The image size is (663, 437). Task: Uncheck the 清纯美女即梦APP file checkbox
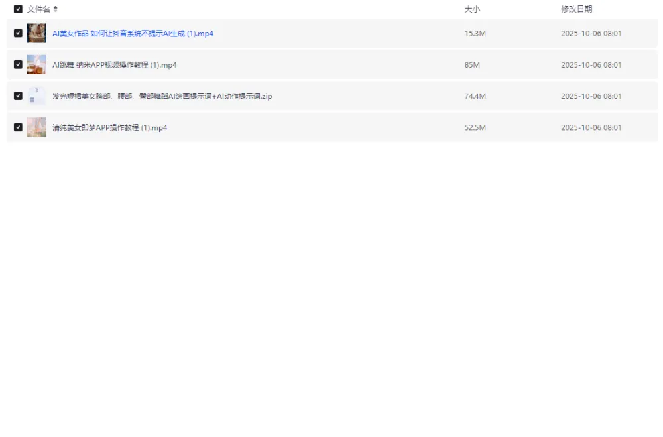(x=18, y=127)
